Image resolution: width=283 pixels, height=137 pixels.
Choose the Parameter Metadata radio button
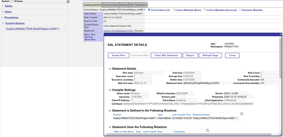pyautogui.click(x=240, y=10)
